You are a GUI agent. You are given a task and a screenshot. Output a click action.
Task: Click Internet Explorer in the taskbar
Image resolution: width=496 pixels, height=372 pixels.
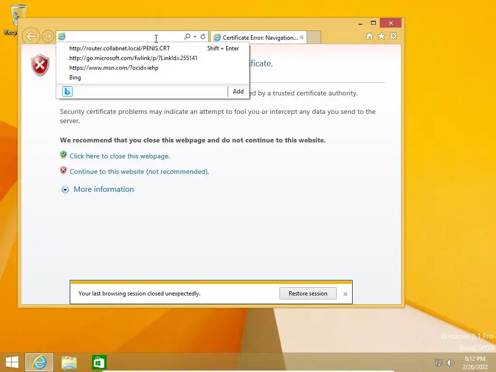click(x=39, y=362)
